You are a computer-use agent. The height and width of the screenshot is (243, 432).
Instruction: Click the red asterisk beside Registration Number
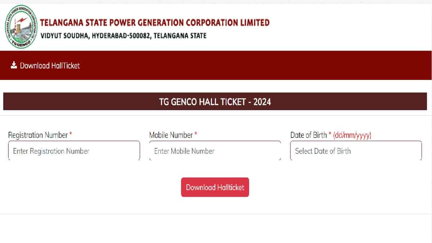(x=71, y=134)
